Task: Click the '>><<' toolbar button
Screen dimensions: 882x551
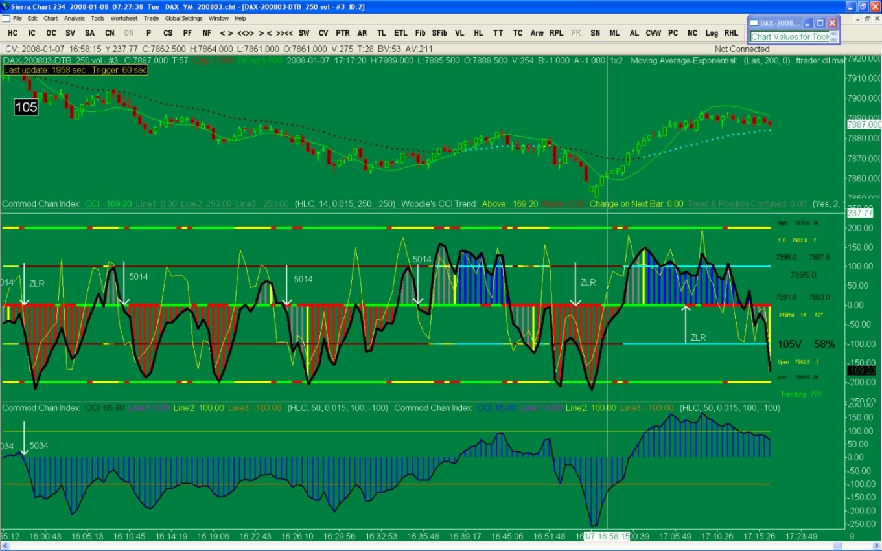Action: pyautogui.click(x=284, y=33)
